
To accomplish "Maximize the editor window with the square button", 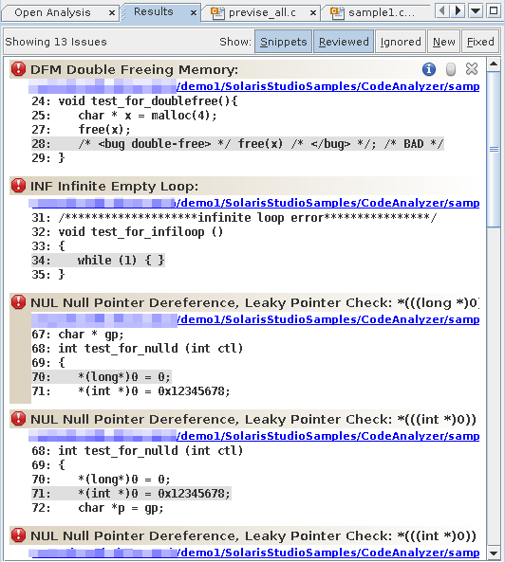I will 494,10.
